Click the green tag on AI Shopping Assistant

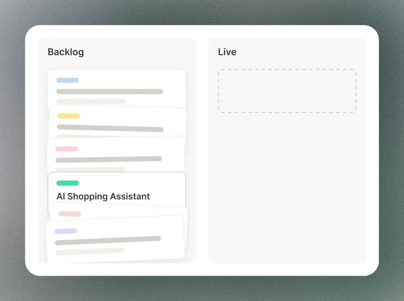68,183
